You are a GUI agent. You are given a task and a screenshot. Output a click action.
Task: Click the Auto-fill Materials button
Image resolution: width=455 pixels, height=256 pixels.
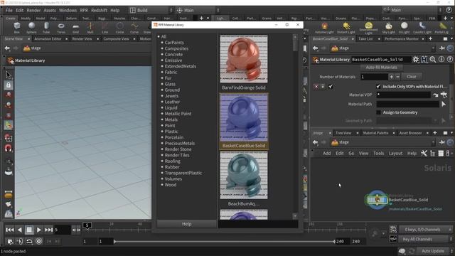point(381,68)
